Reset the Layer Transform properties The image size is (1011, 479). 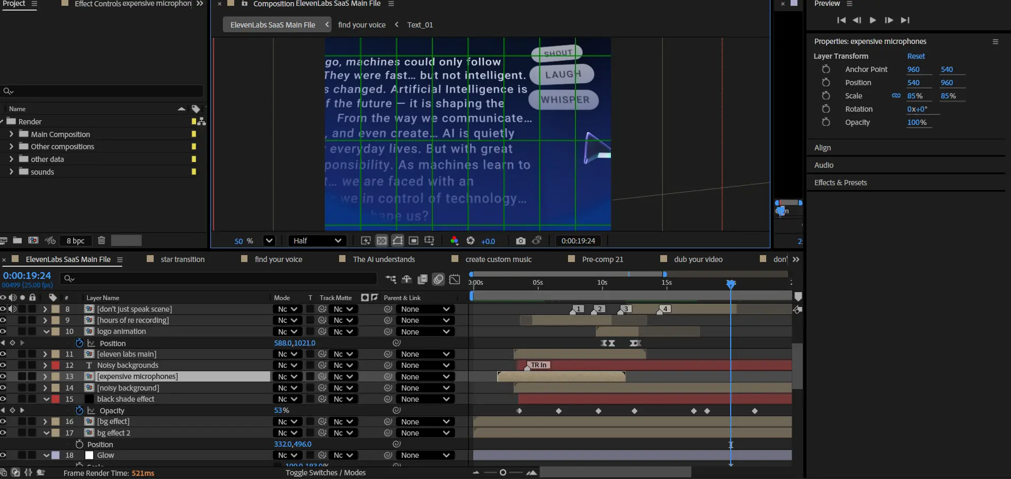click(x=916, y=56)
